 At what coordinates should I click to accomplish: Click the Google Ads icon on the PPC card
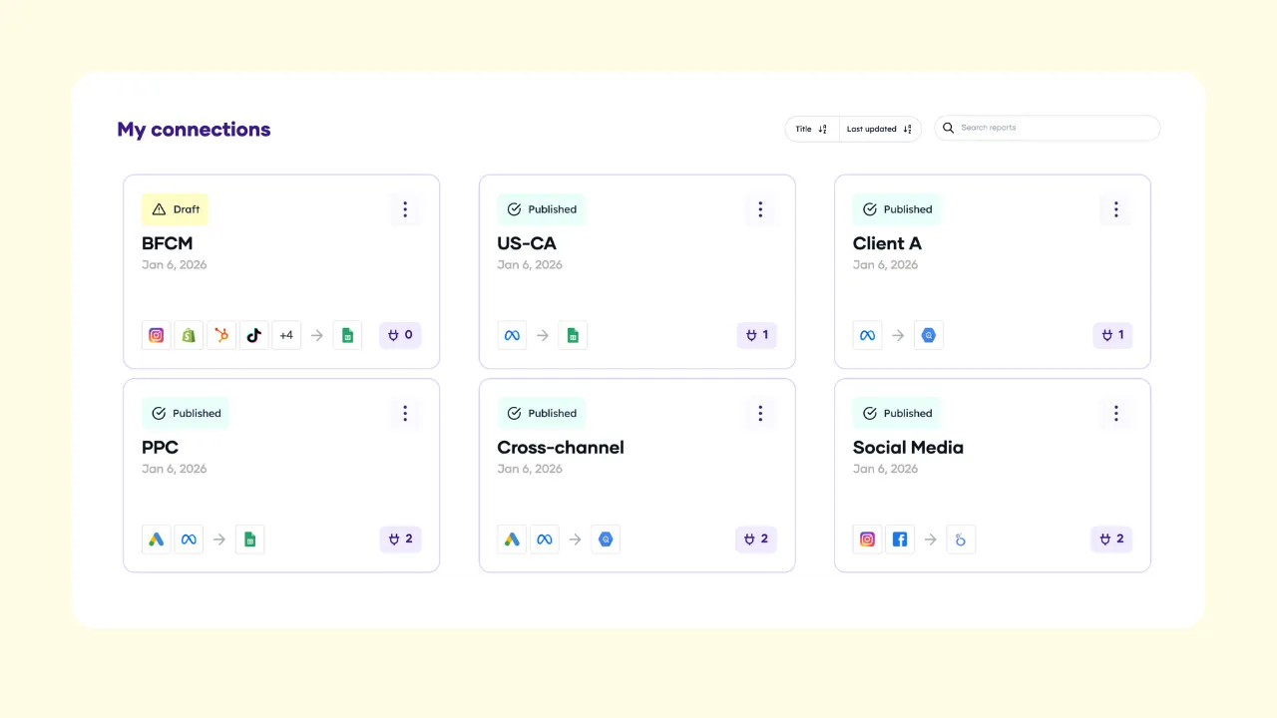(156, 538)
